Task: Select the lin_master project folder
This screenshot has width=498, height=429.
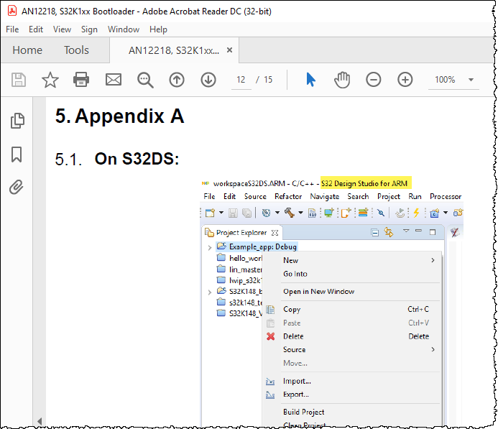Action: coord(240,269)
